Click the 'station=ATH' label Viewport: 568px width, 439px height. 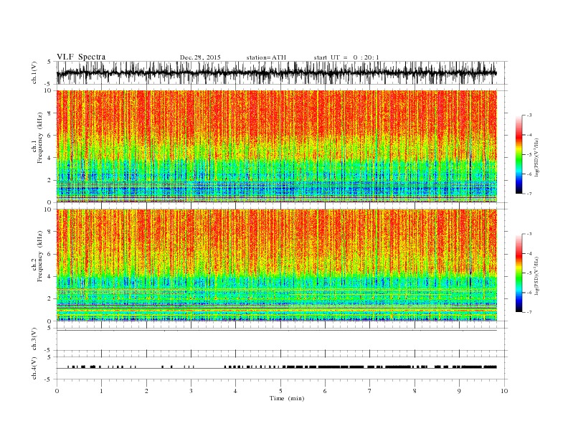266,57
